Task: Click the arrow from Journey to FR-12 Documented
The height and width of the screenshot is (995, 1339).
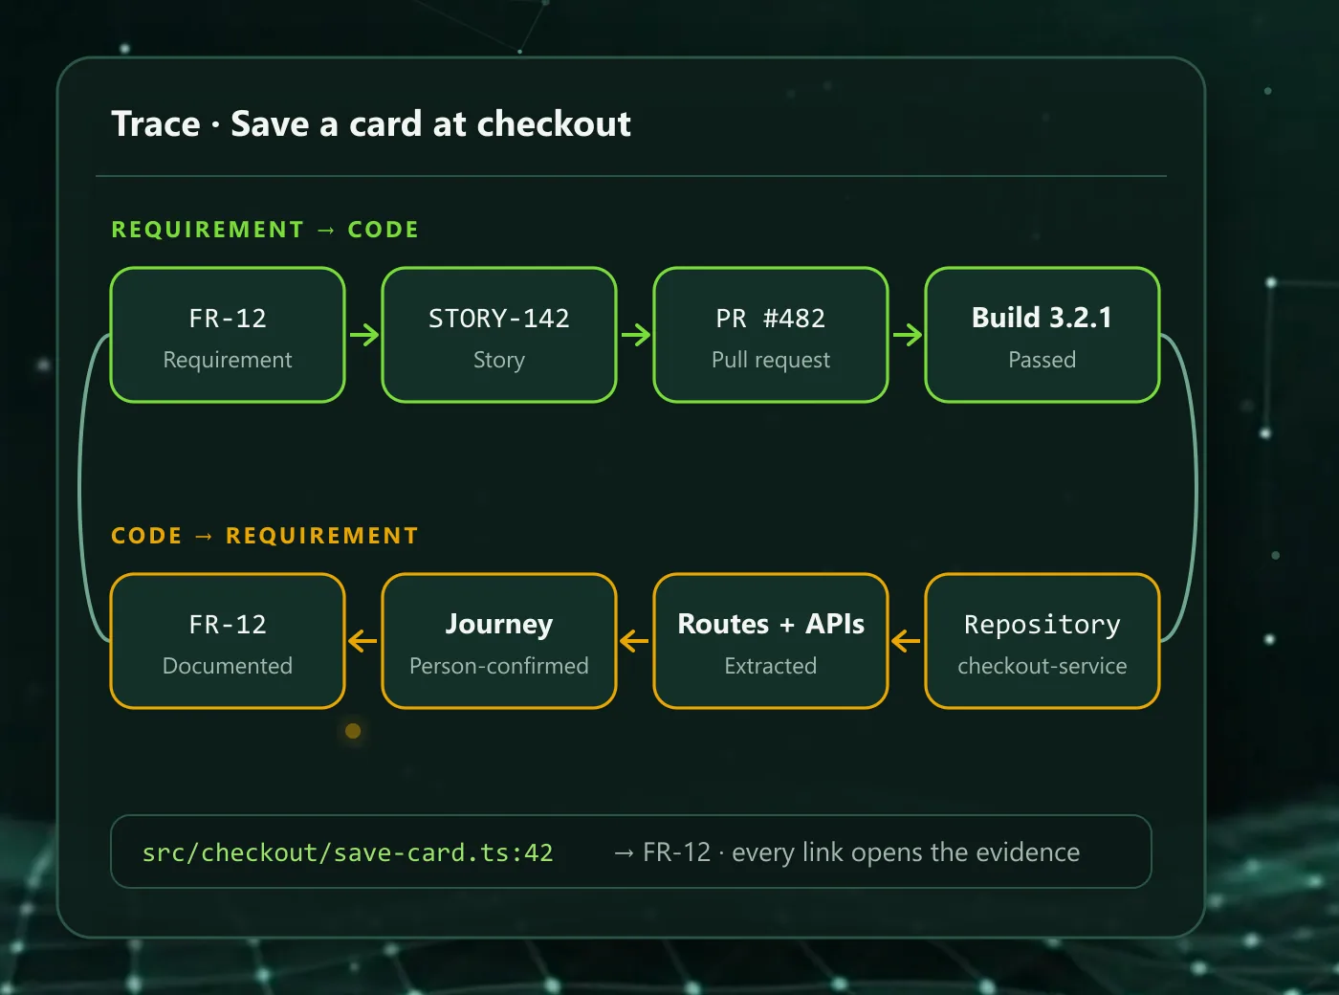Action: click(362, 641)
